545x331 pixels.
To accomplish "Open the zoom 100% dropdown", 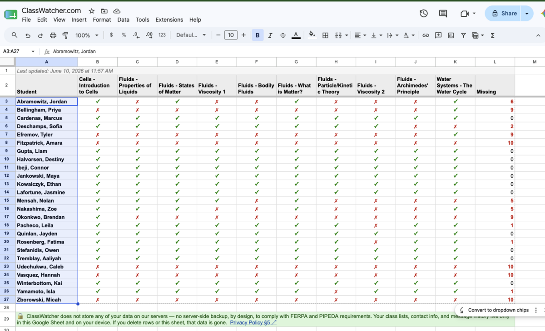I will coord(87,35).
